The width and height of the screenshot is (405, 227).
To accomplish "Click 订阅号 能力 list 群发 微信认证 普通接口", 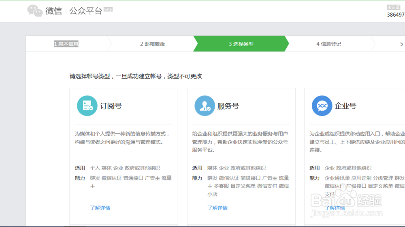I will coord(131,182).
